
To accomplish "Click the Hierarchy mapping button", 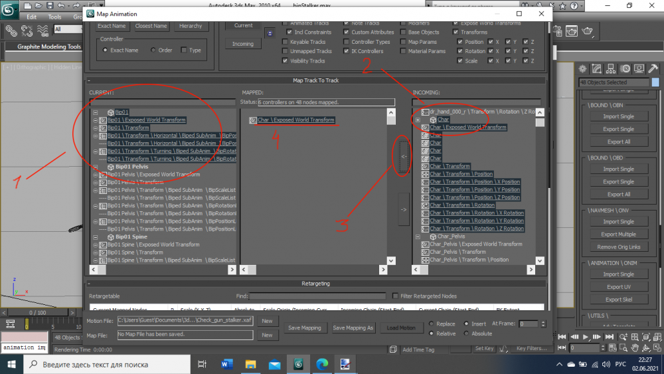I will [x=191, y=26].
